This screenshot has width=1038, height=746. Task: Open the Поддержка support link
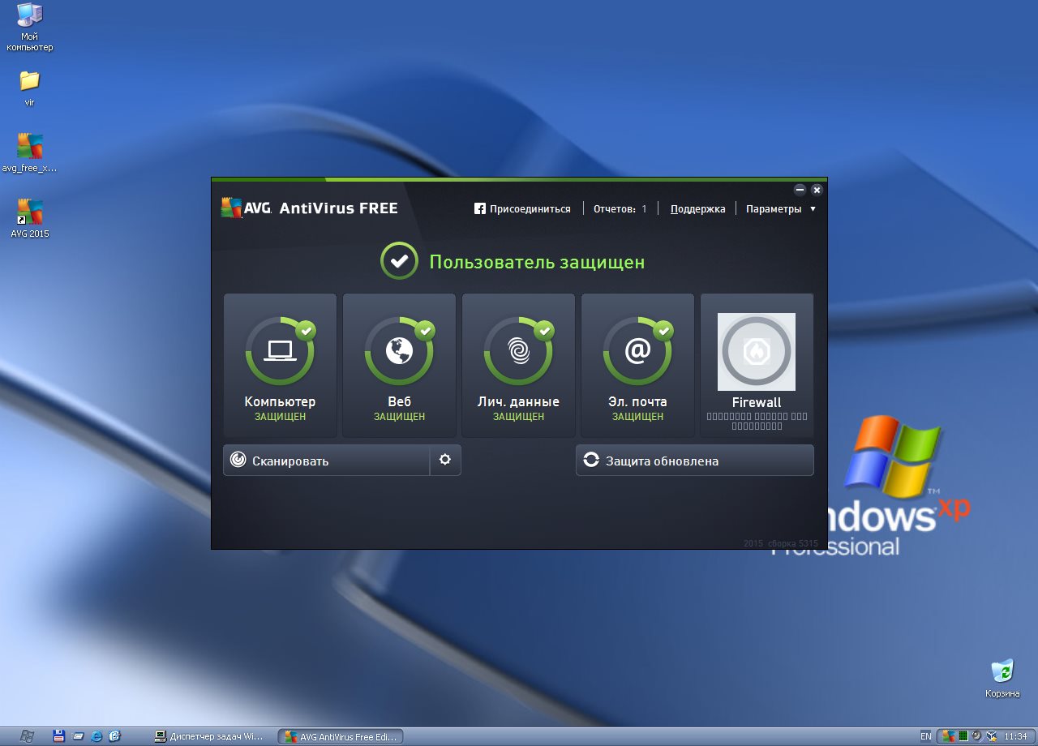697,208
